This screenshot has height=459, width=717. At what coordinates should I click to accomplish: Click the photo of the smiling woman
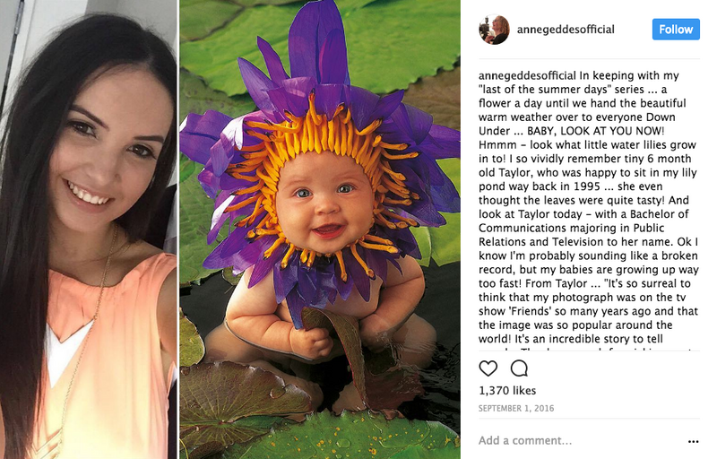click(x=88, y=229)
